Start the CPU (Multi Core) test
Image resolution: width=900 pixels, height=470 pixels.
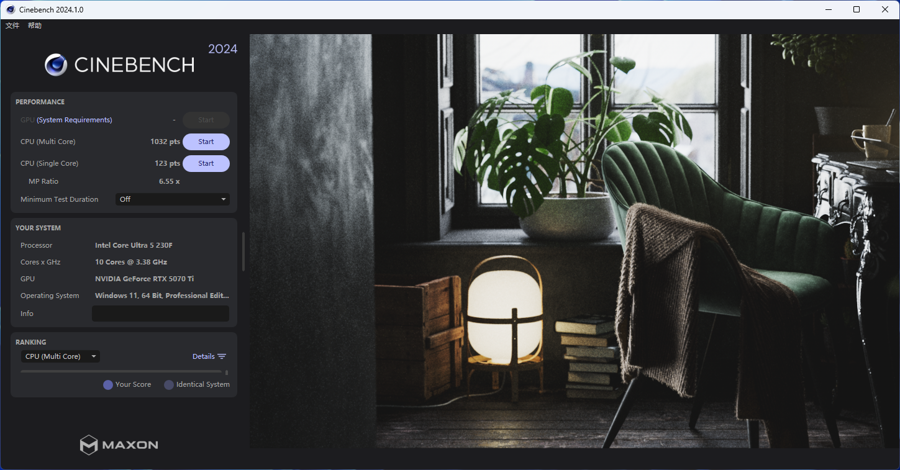[206, 142]
